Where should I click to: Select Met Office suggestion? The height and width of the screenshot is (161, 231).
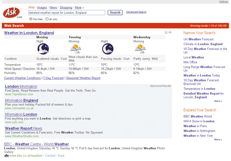[x=190, y=62]
